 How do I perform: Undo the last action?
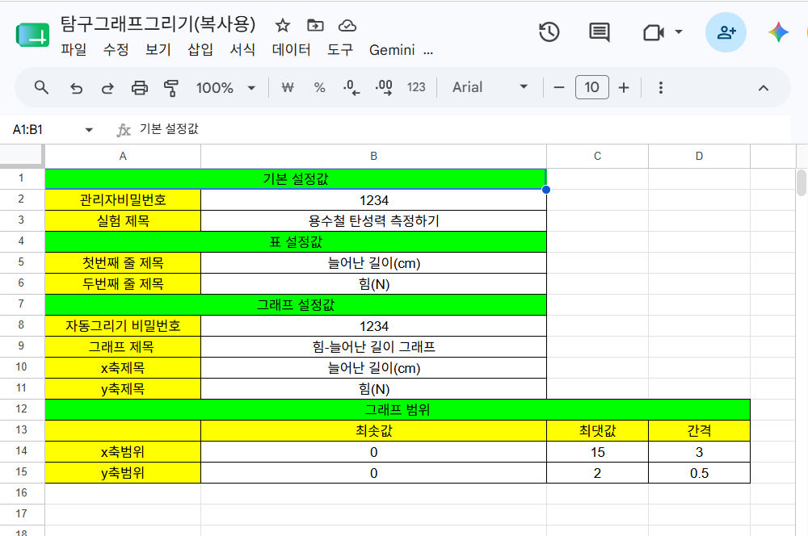point(76,88)
